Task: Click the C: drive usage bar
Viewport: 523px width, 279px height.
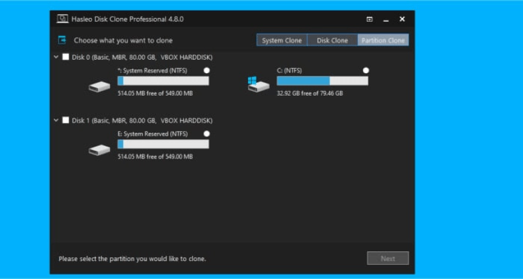Action: click(322, 81)
